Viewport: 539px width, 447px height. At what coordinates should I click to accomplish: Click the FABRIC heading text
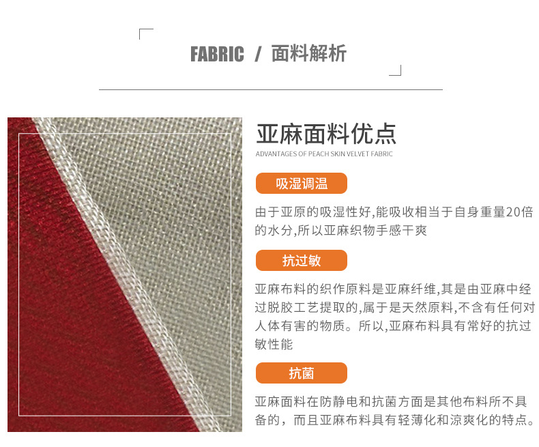[x=217, y=55]
